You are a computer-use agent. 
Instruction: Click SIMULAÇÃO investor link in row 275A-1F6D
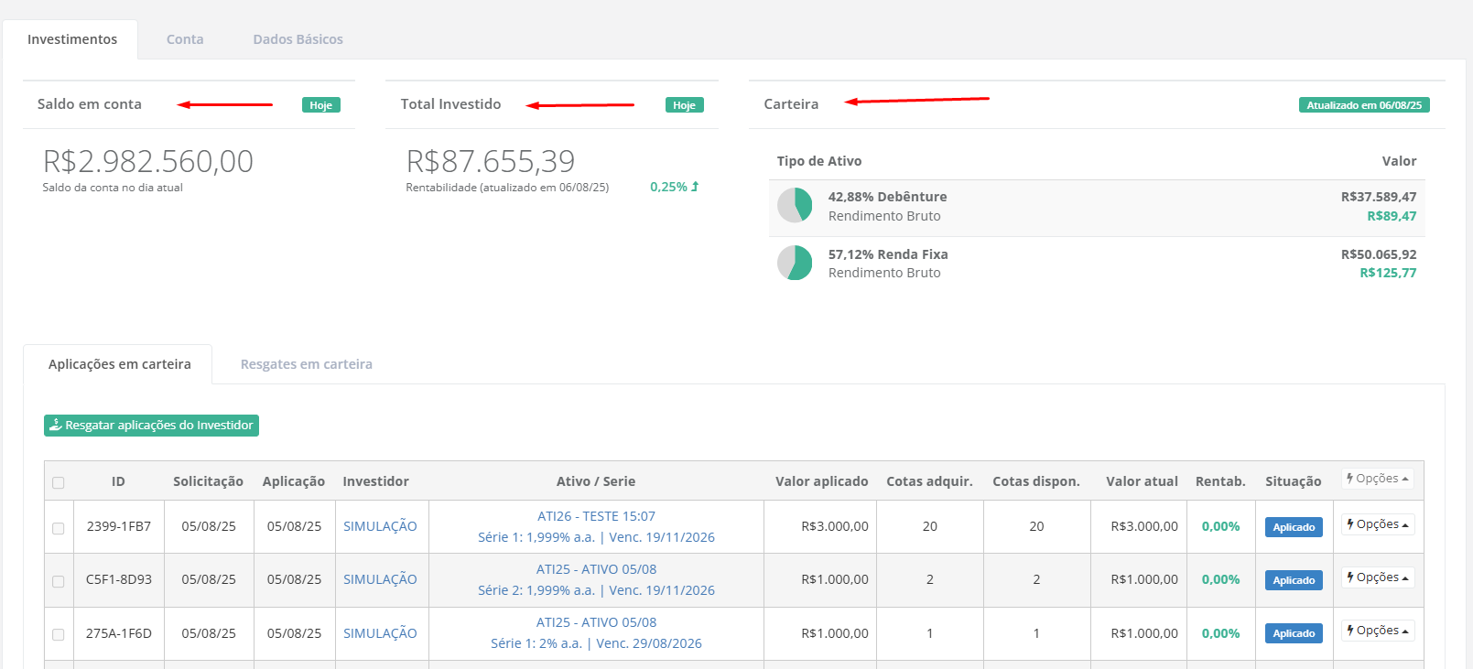[x=380, y=633]
